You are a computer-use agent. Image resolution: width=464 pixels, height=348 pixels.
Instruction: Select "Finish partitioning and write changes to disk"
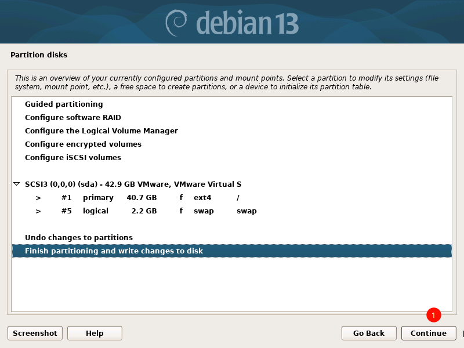(114, 251)
